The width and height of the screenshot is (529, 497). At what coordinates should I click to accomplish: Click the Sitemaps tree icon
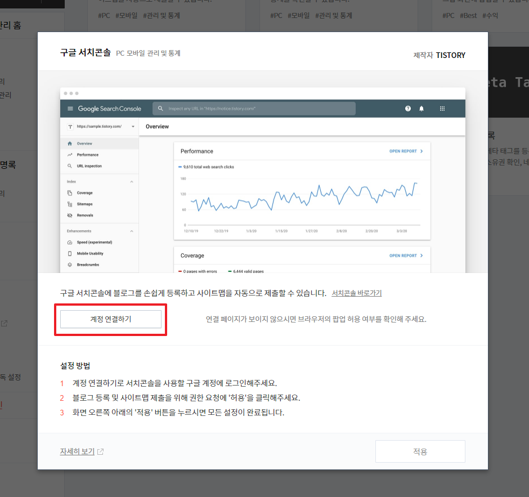click(70, 204)
